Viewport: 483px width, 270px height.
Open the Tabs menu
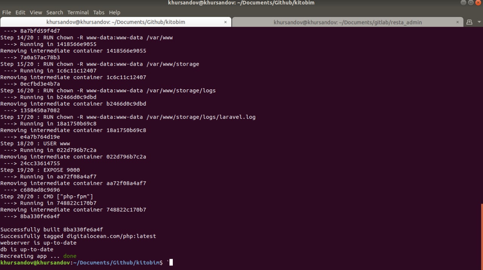[x=99, y=12]
